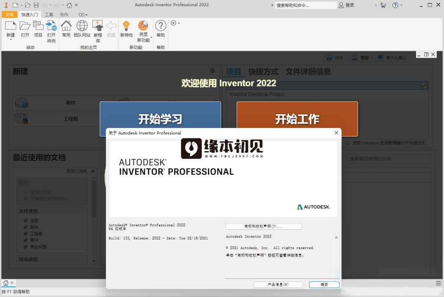Click the Inventor application logo icon

[6, 5]
